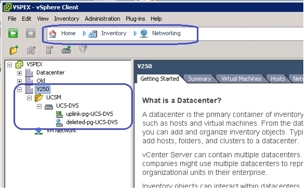Viewport: 308px width, 194px height.
Task: Expand the Old datacenter tree node
Action: click(19, 81)
